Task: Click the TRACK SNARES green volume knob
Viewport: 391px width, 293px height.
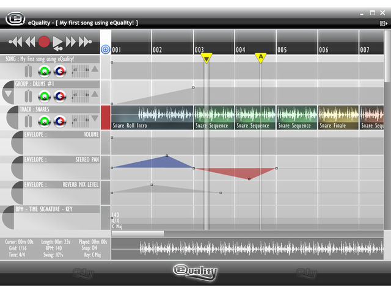Action: click(45, 121)
